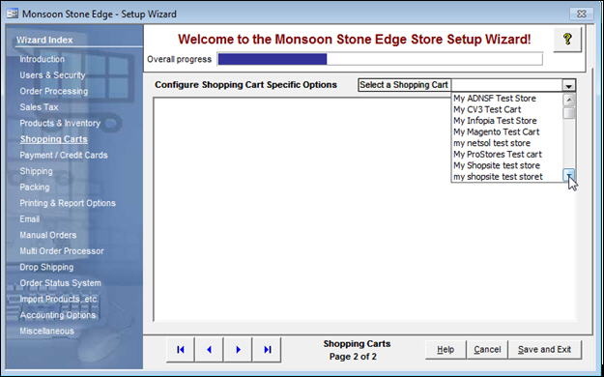Click the dropdown list scroll-down arrow

point(569,175)
